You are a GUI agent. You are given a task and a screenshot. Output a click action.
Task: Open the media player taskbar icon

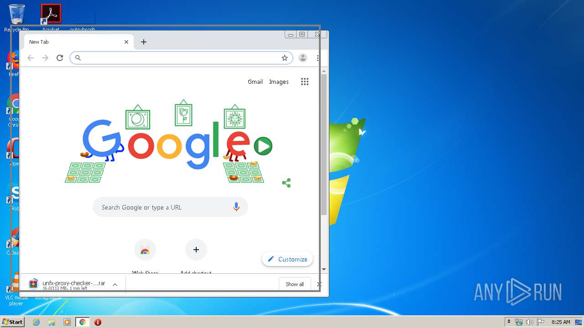pyautogui.click(x=67, y=322)
